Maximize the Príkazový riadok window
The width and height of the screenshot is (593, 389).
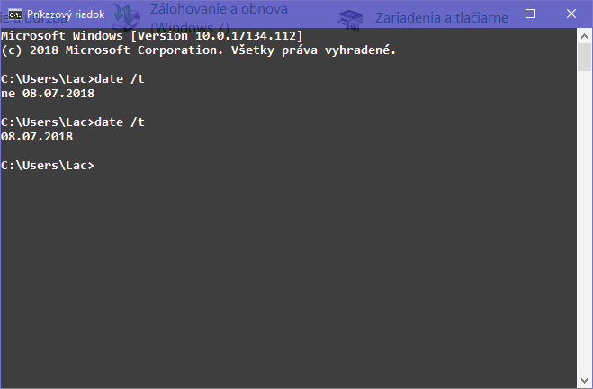click(x=530, y=14)
